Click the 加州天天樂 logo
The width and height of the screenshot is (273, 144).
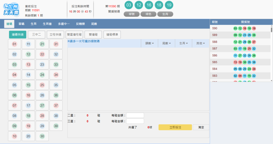[11, 10]
